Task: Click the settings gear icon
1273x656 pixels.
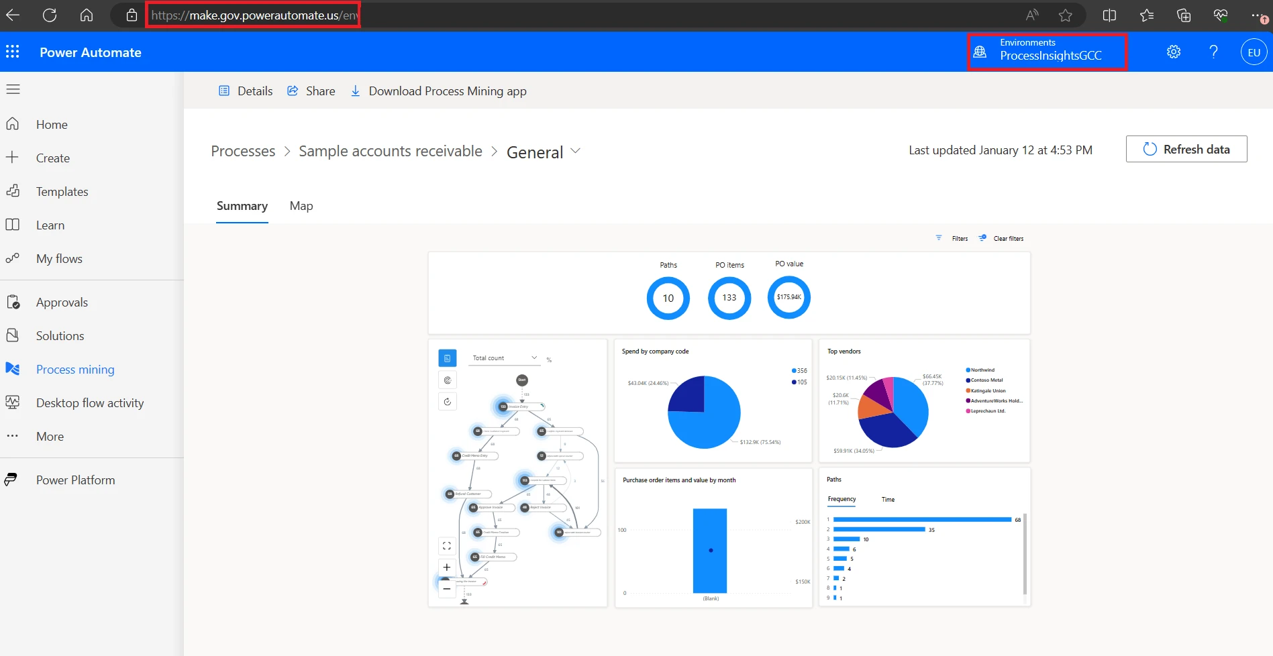Action: tap(1173, 52)
